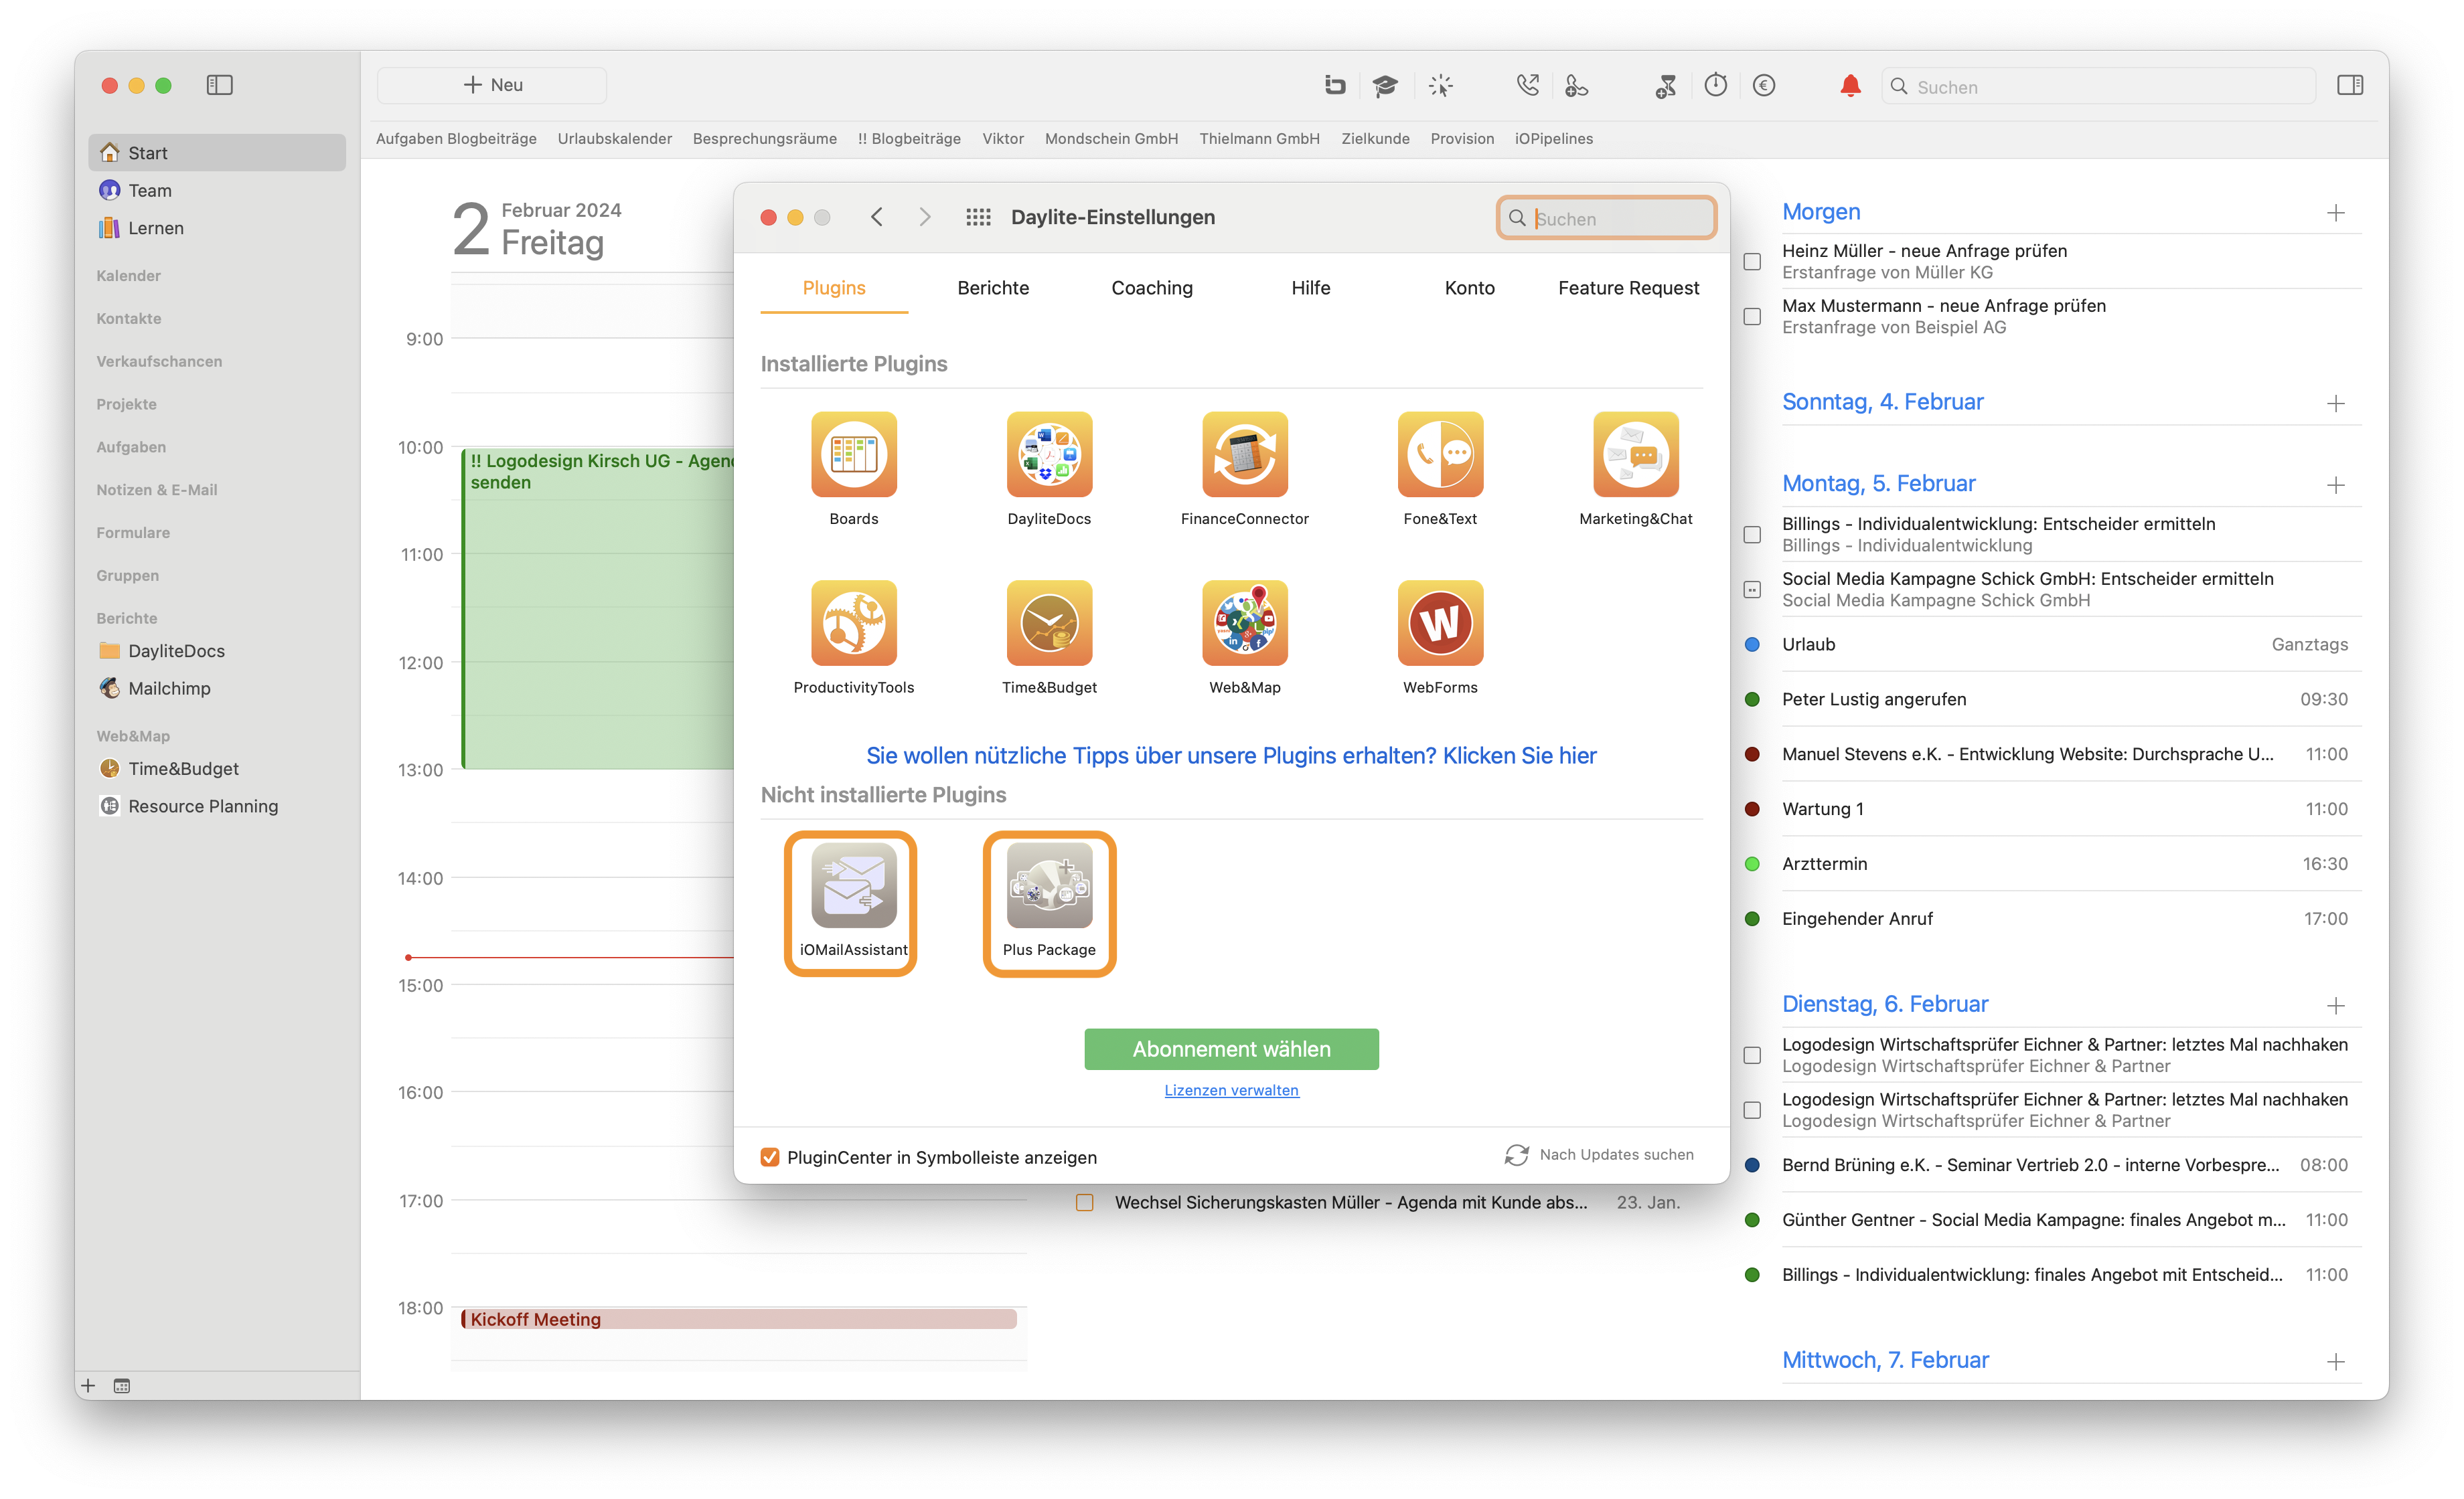
Task: Open the Kickoff Meeting calendar event
Action: [738, 1319]
